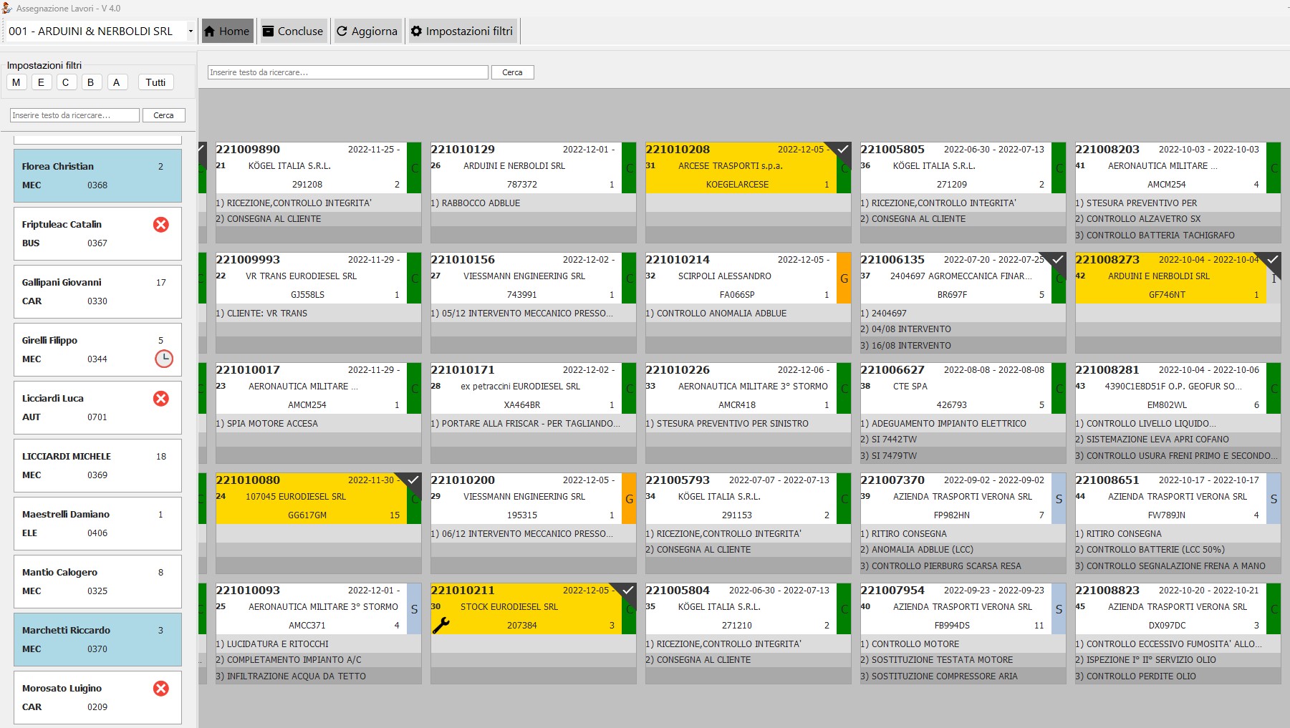Click the checkmark corner on order 221010080
The image size is (1290, 728).
click(413, 480)
